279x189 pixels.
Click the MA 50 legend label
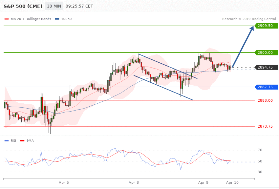coord(66,19)
